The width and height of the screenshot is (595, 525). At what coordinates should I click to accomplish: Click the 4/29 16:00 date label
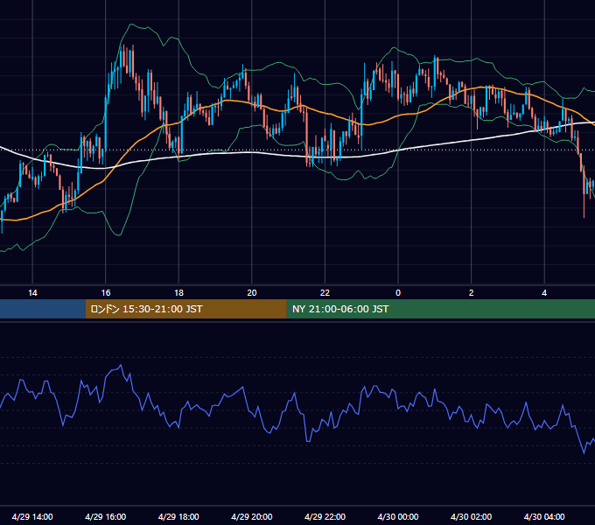106,516
